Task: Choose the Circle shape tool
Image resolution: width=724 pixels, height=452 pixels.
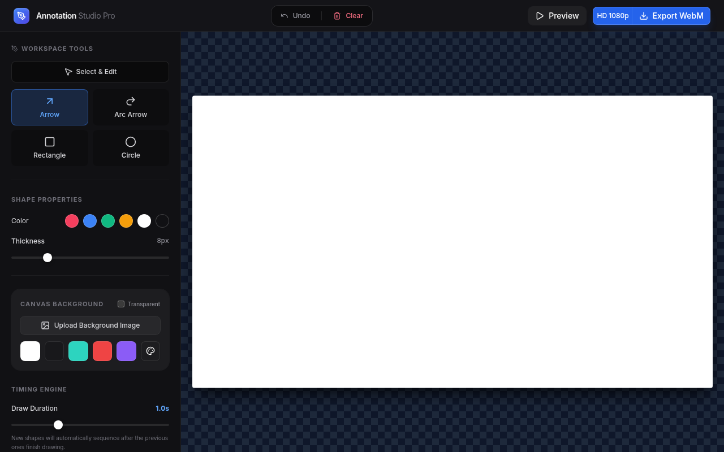Action: click(x=131, y=148)
